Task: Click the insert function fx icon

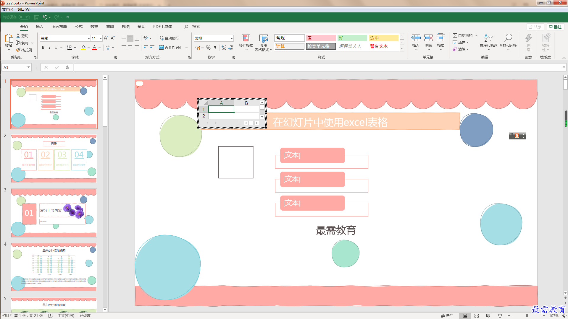Action: coord(67,67)
